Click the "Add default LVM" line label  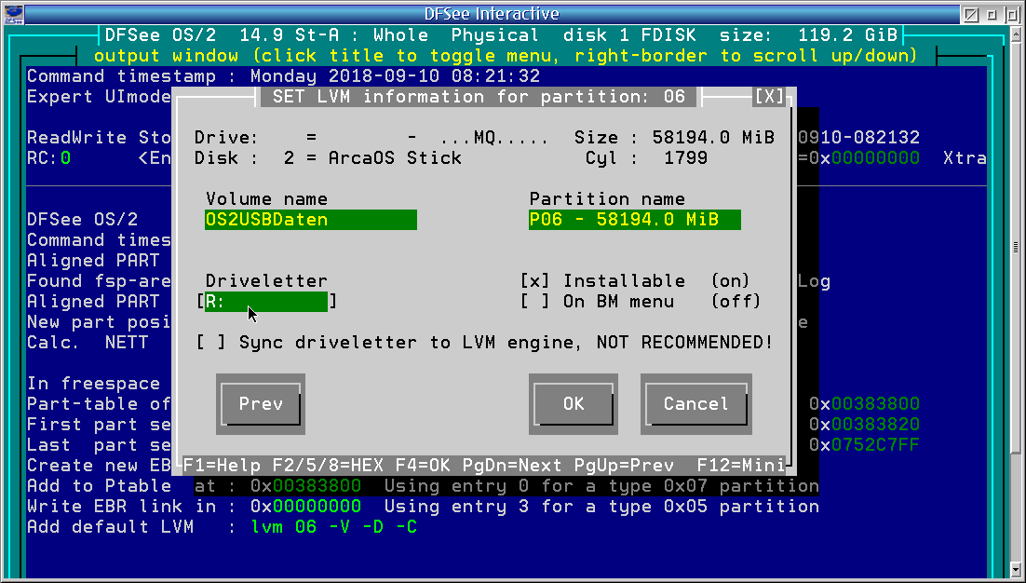[x=110, y=527]
